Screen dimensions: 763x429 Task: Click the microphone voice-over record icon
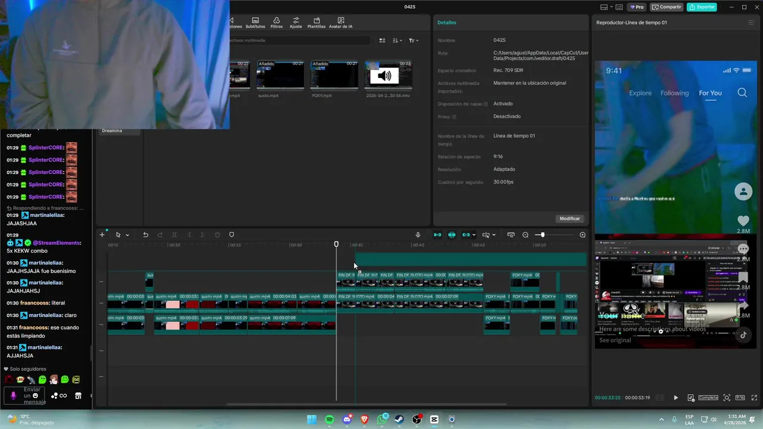(x=418, y=235)
